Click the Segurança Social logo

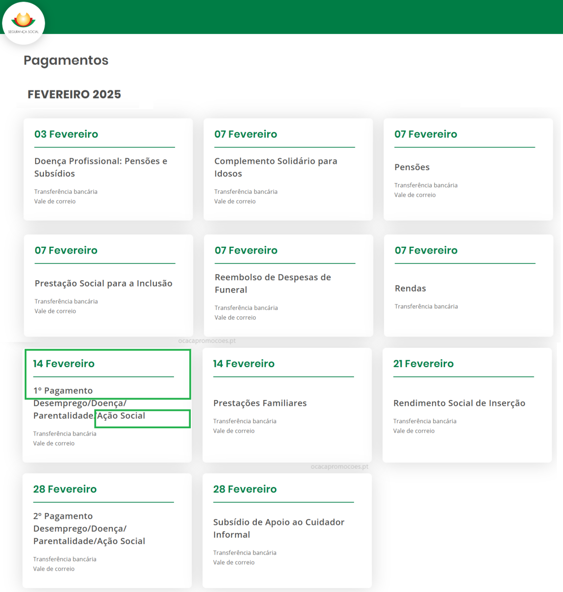pyautogui.click(x=23, y=23)
